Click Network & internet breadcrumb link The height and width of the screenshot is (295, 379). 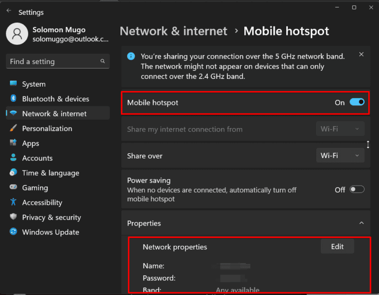click(174, 32)
